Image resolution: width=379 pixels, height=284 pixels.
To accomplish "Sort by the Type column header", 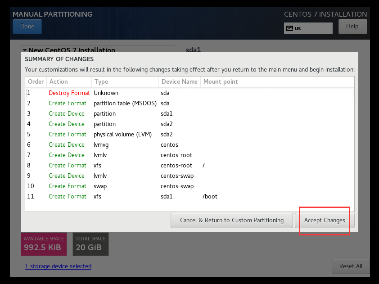I will 125,82.
